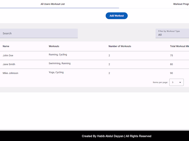189x141 pixels.
Task: Click the "Swimming, Running" workouts cell
Action: pos(60,63)
